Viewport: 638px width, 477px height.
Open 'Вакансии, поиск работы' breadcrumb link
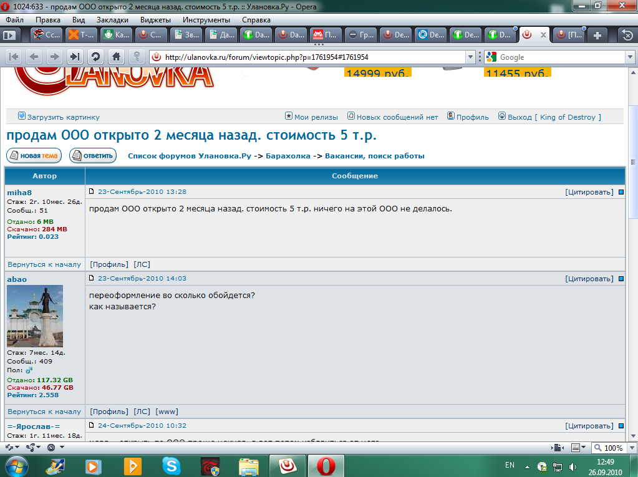(x=374, y=156)
